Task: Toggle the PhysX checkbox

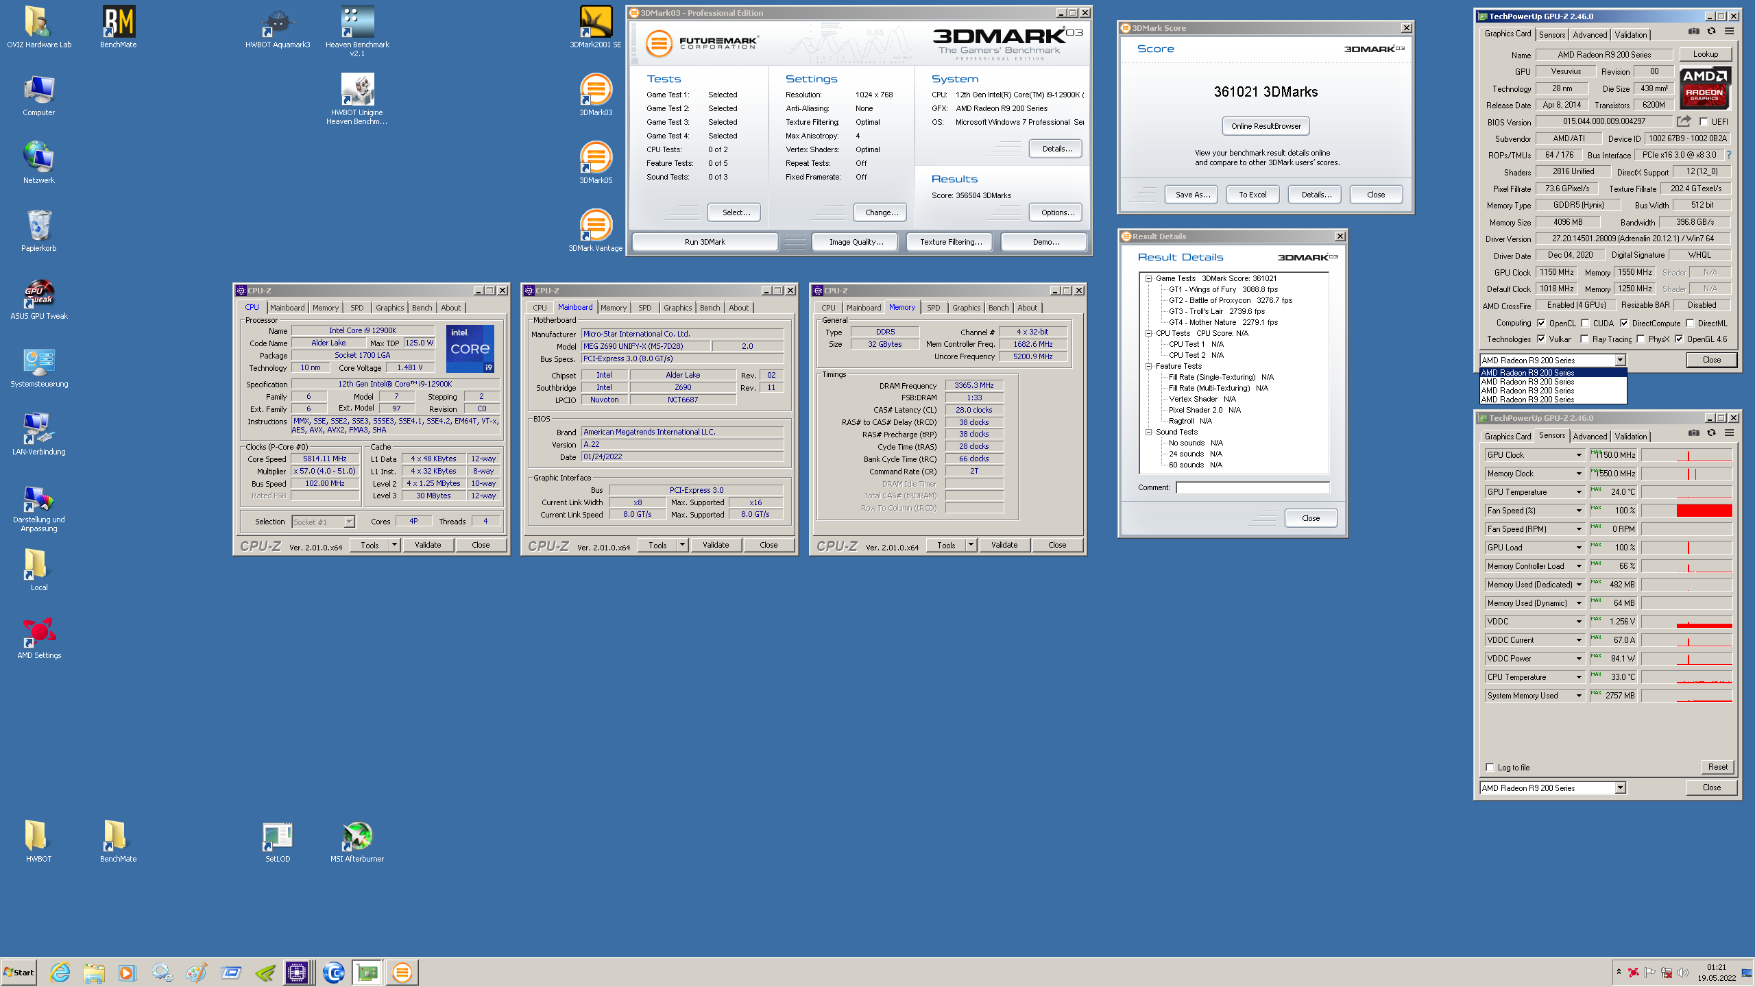Action: click(1641, 339)
